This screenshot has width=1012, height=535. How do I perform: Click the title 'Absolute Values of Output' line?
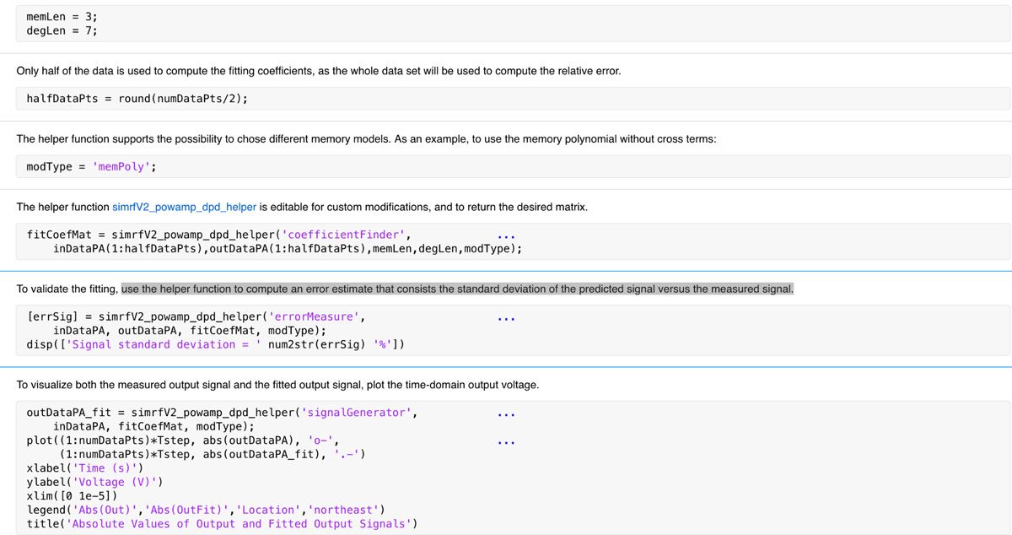pos(222,524)
